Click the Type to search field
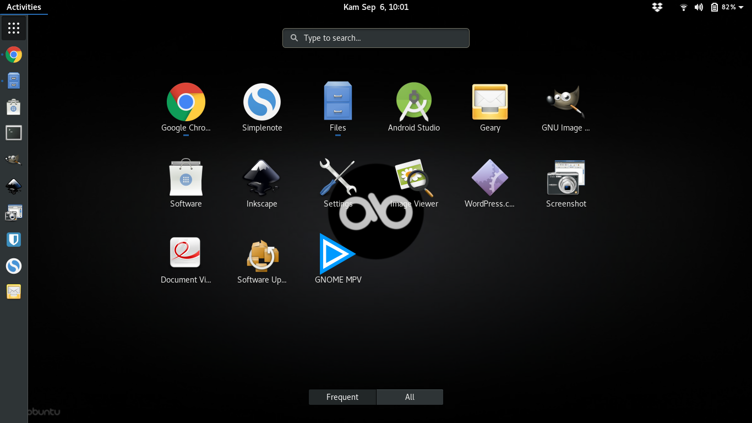The image size is (752, 423). (375, 37)
